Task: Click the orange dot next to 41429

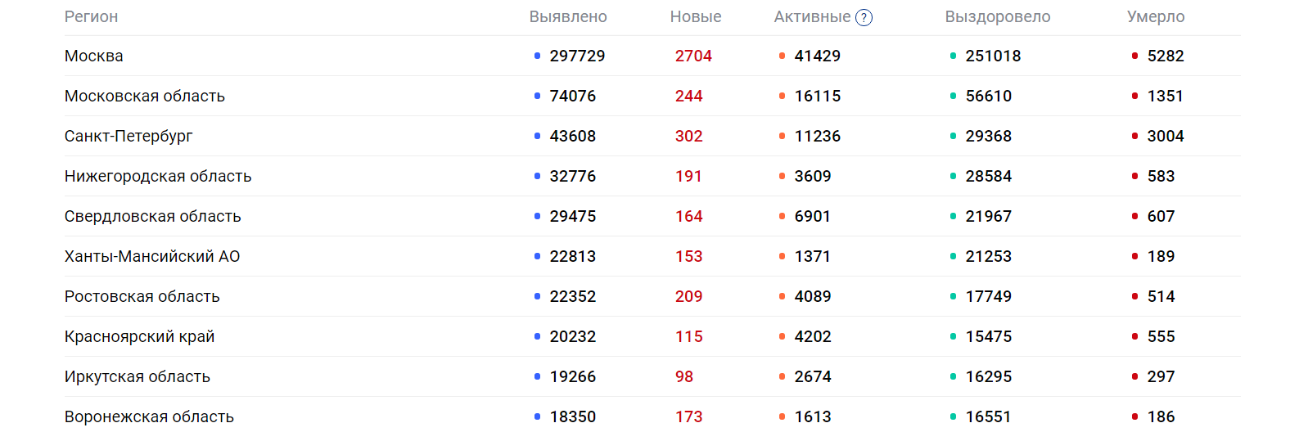Action: coord(782,56)
